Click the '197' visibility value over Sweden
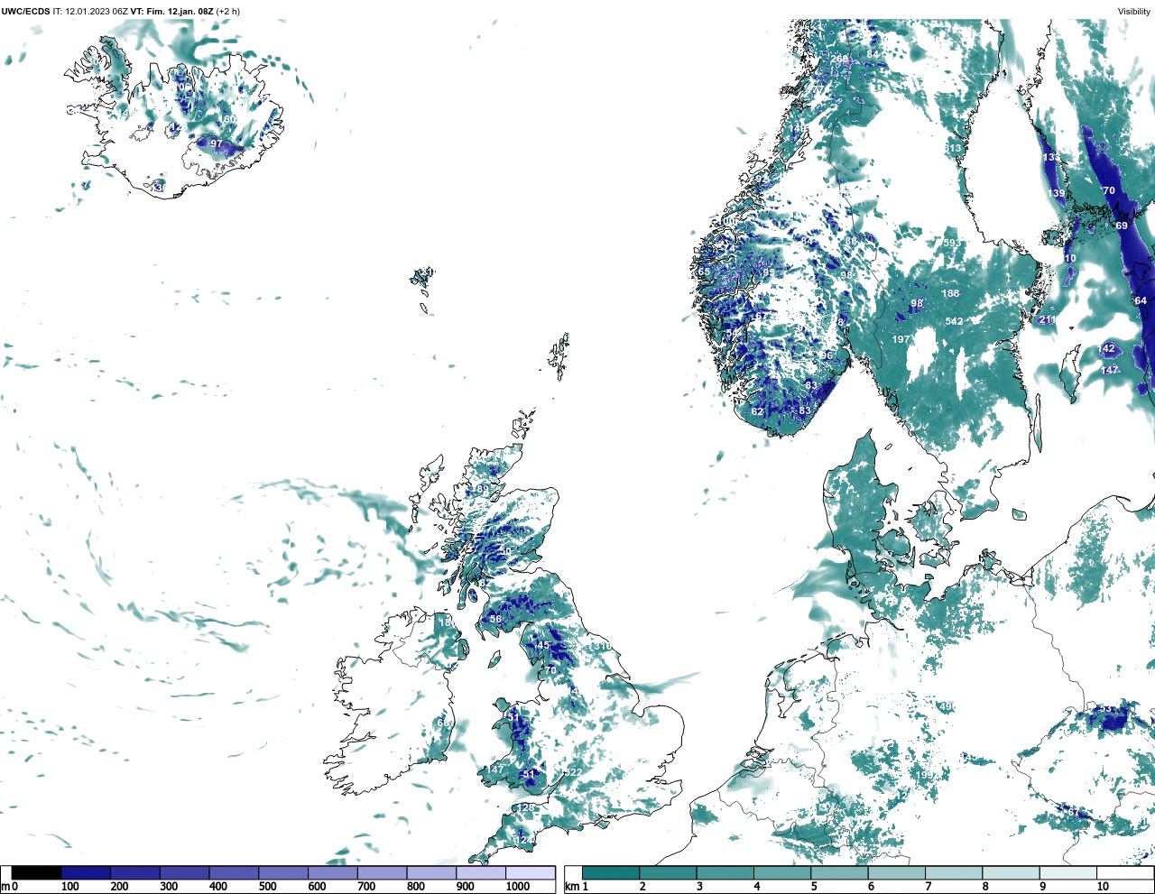Image resolution: width=1155 pixels, height=894 pixels. pos(901,339)
